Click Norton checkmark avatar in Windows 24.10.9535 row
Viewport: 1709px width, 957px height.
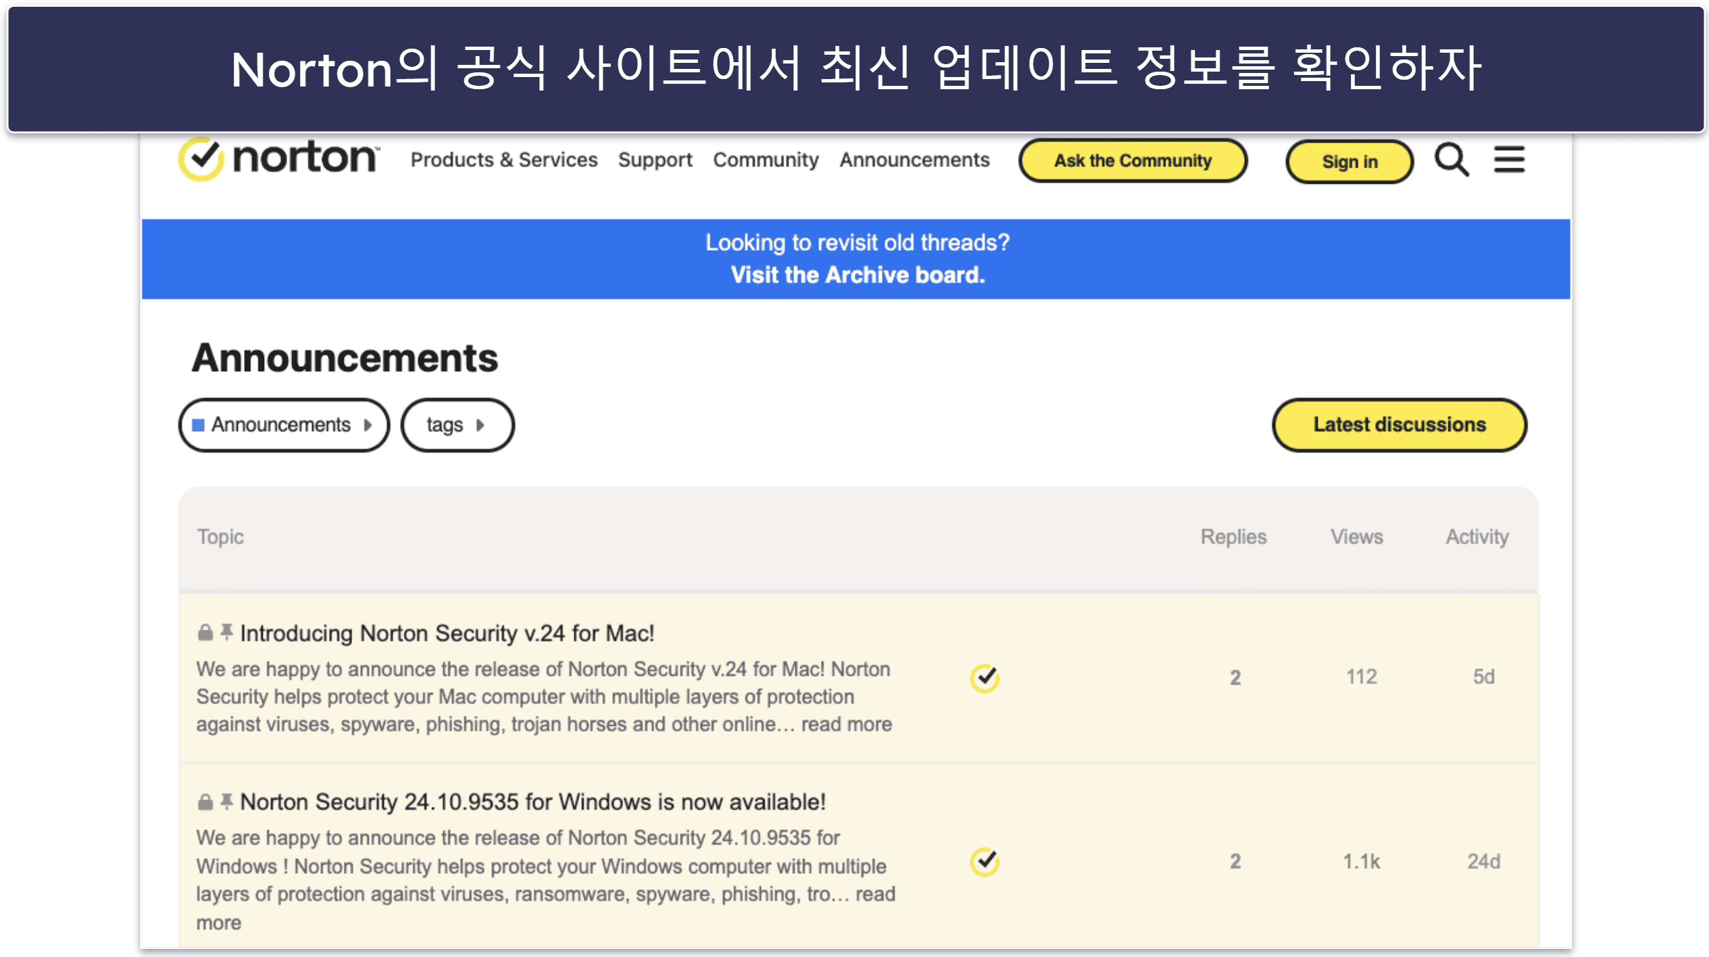[984, 861]
